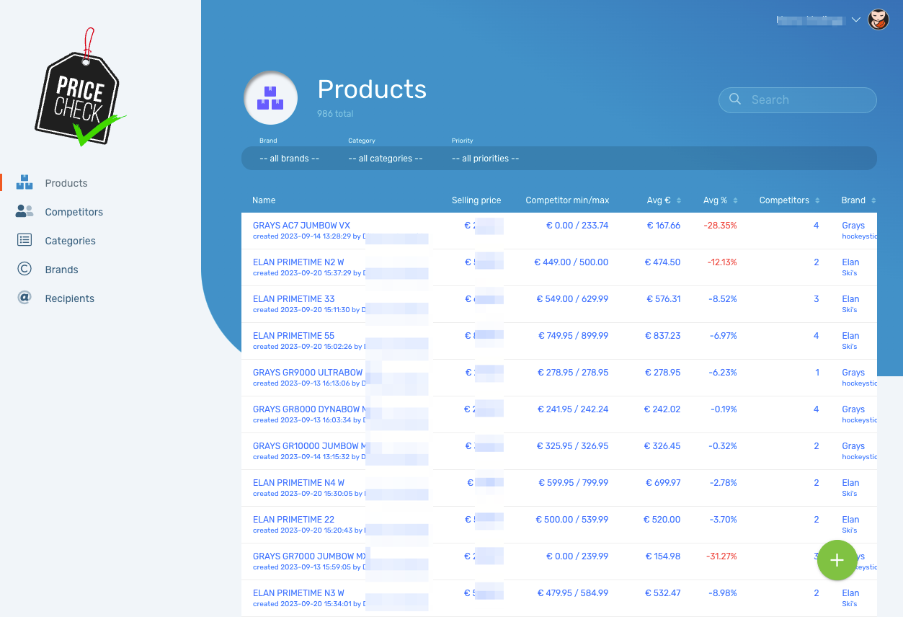The height and width of the screenshot is (617, 903).
Task: Go to Competitors menu item
Action: 74,212
